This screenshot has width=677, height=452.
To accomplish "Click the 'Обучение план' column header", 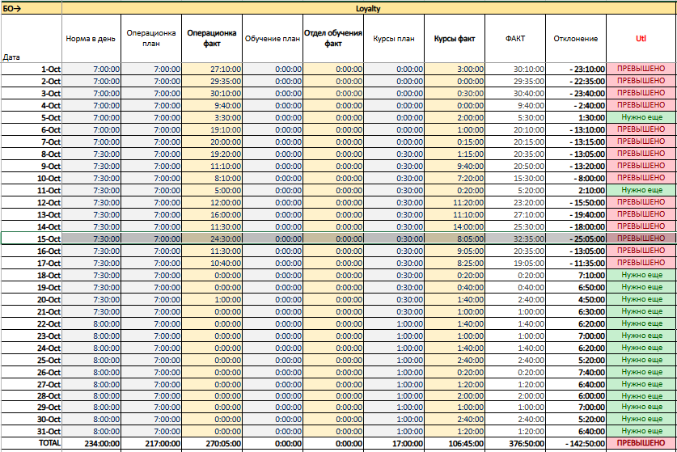I will [273, 39].
